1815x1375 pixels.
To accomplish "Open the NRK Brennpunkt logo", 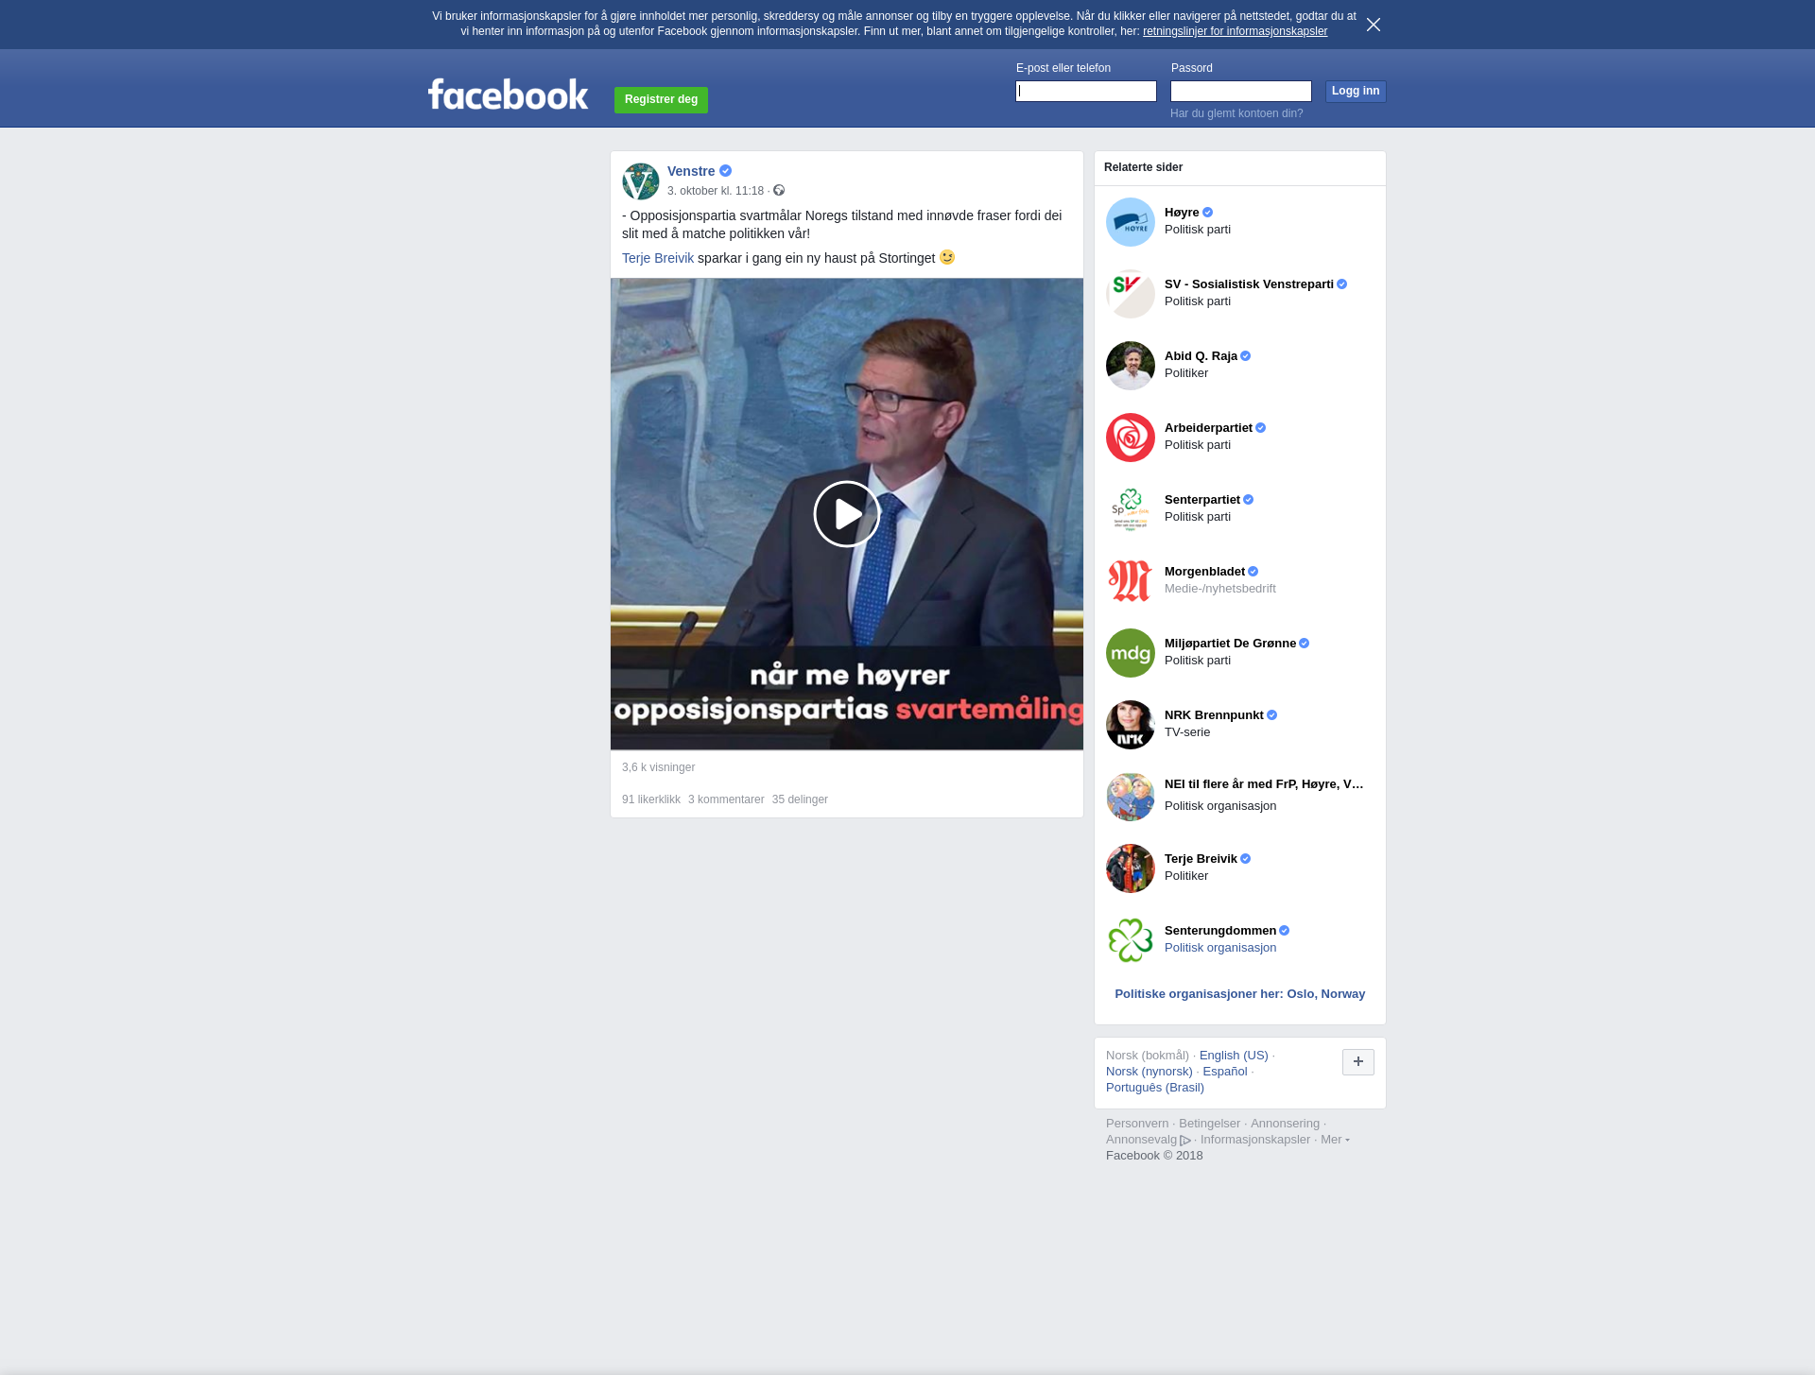I will [x=1131, y=725].
